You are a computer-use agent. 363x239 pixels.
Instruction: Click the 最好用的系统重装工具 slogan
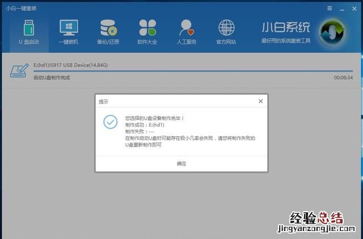[286, 41]
